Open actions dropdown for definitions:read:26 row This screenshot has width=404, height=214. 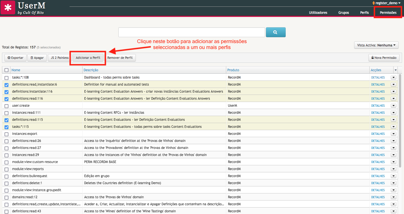click(x=394, y=141)
